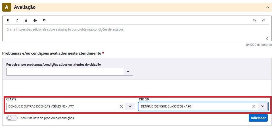Collapse the Avaliação section chevron
The height and width of the screenshot is (127, 272).
267,7
